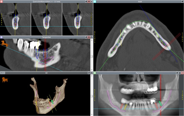184x116 pixels.
Task: Click the red vertical marker lines in Tangential view
Action: pos(45,55)
